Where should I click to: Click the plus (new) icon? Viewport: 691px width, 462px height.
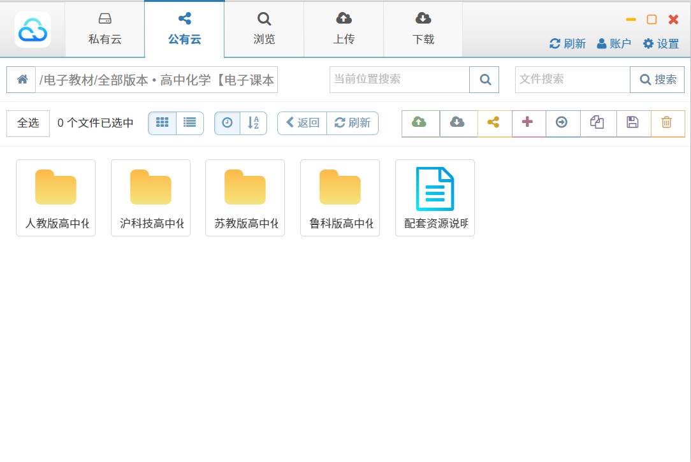528,123
